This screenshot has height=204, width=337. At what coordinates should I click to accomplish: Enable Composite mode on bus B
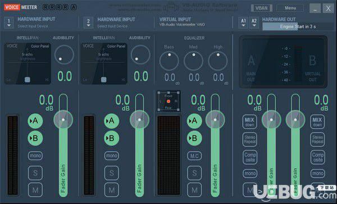click(317, 157)
